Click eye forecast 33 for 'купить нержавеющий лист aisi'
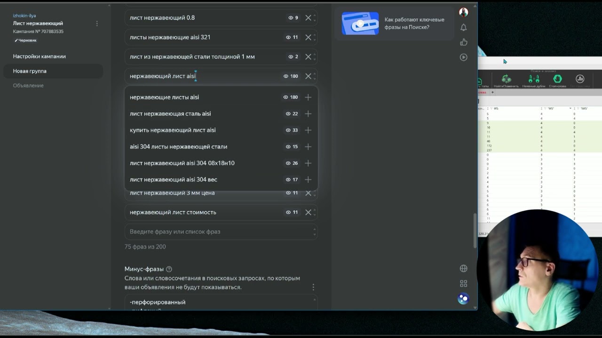 click(x=292, y=130)
